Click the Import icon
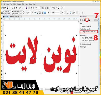101x95 pixels. click(x=29, y=8)
